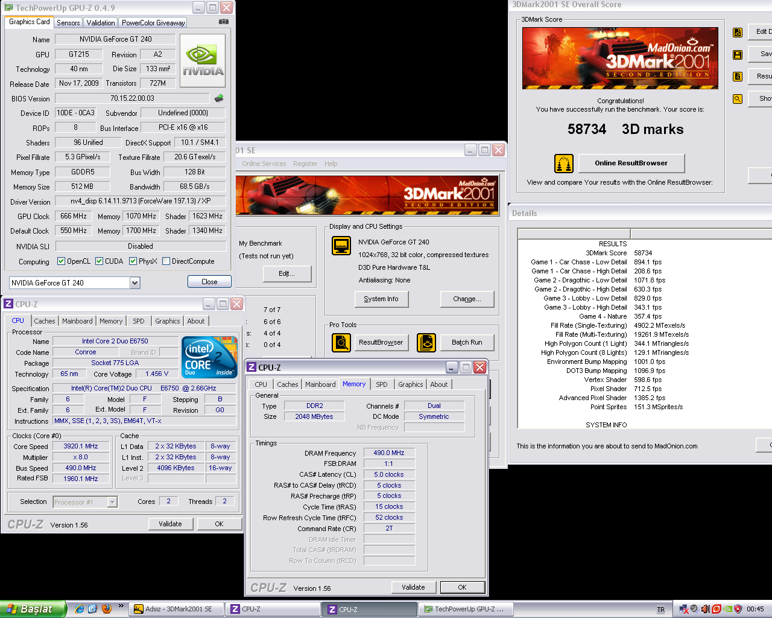Open the Help menu in 3DMark2001 SE
The image size is (772, 618).
click(x=331, y=164)
